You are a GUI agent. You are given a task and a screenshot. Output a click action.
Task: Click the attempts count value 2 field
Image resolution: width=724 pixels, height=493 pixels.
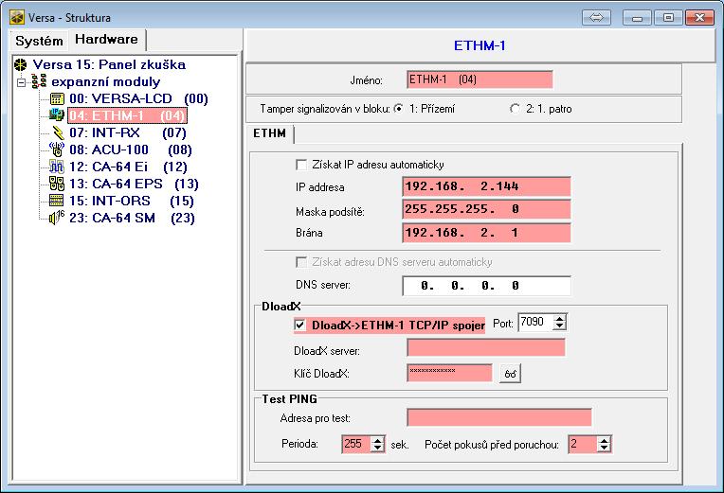pyautogui.click(x=583, y=444)
